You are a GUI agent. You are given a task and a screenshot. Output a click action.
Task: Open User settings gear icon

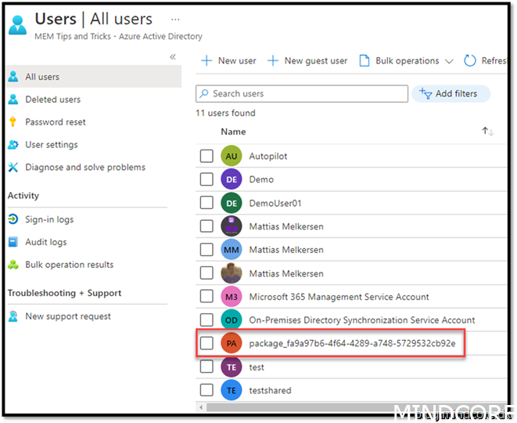[13, 145]
